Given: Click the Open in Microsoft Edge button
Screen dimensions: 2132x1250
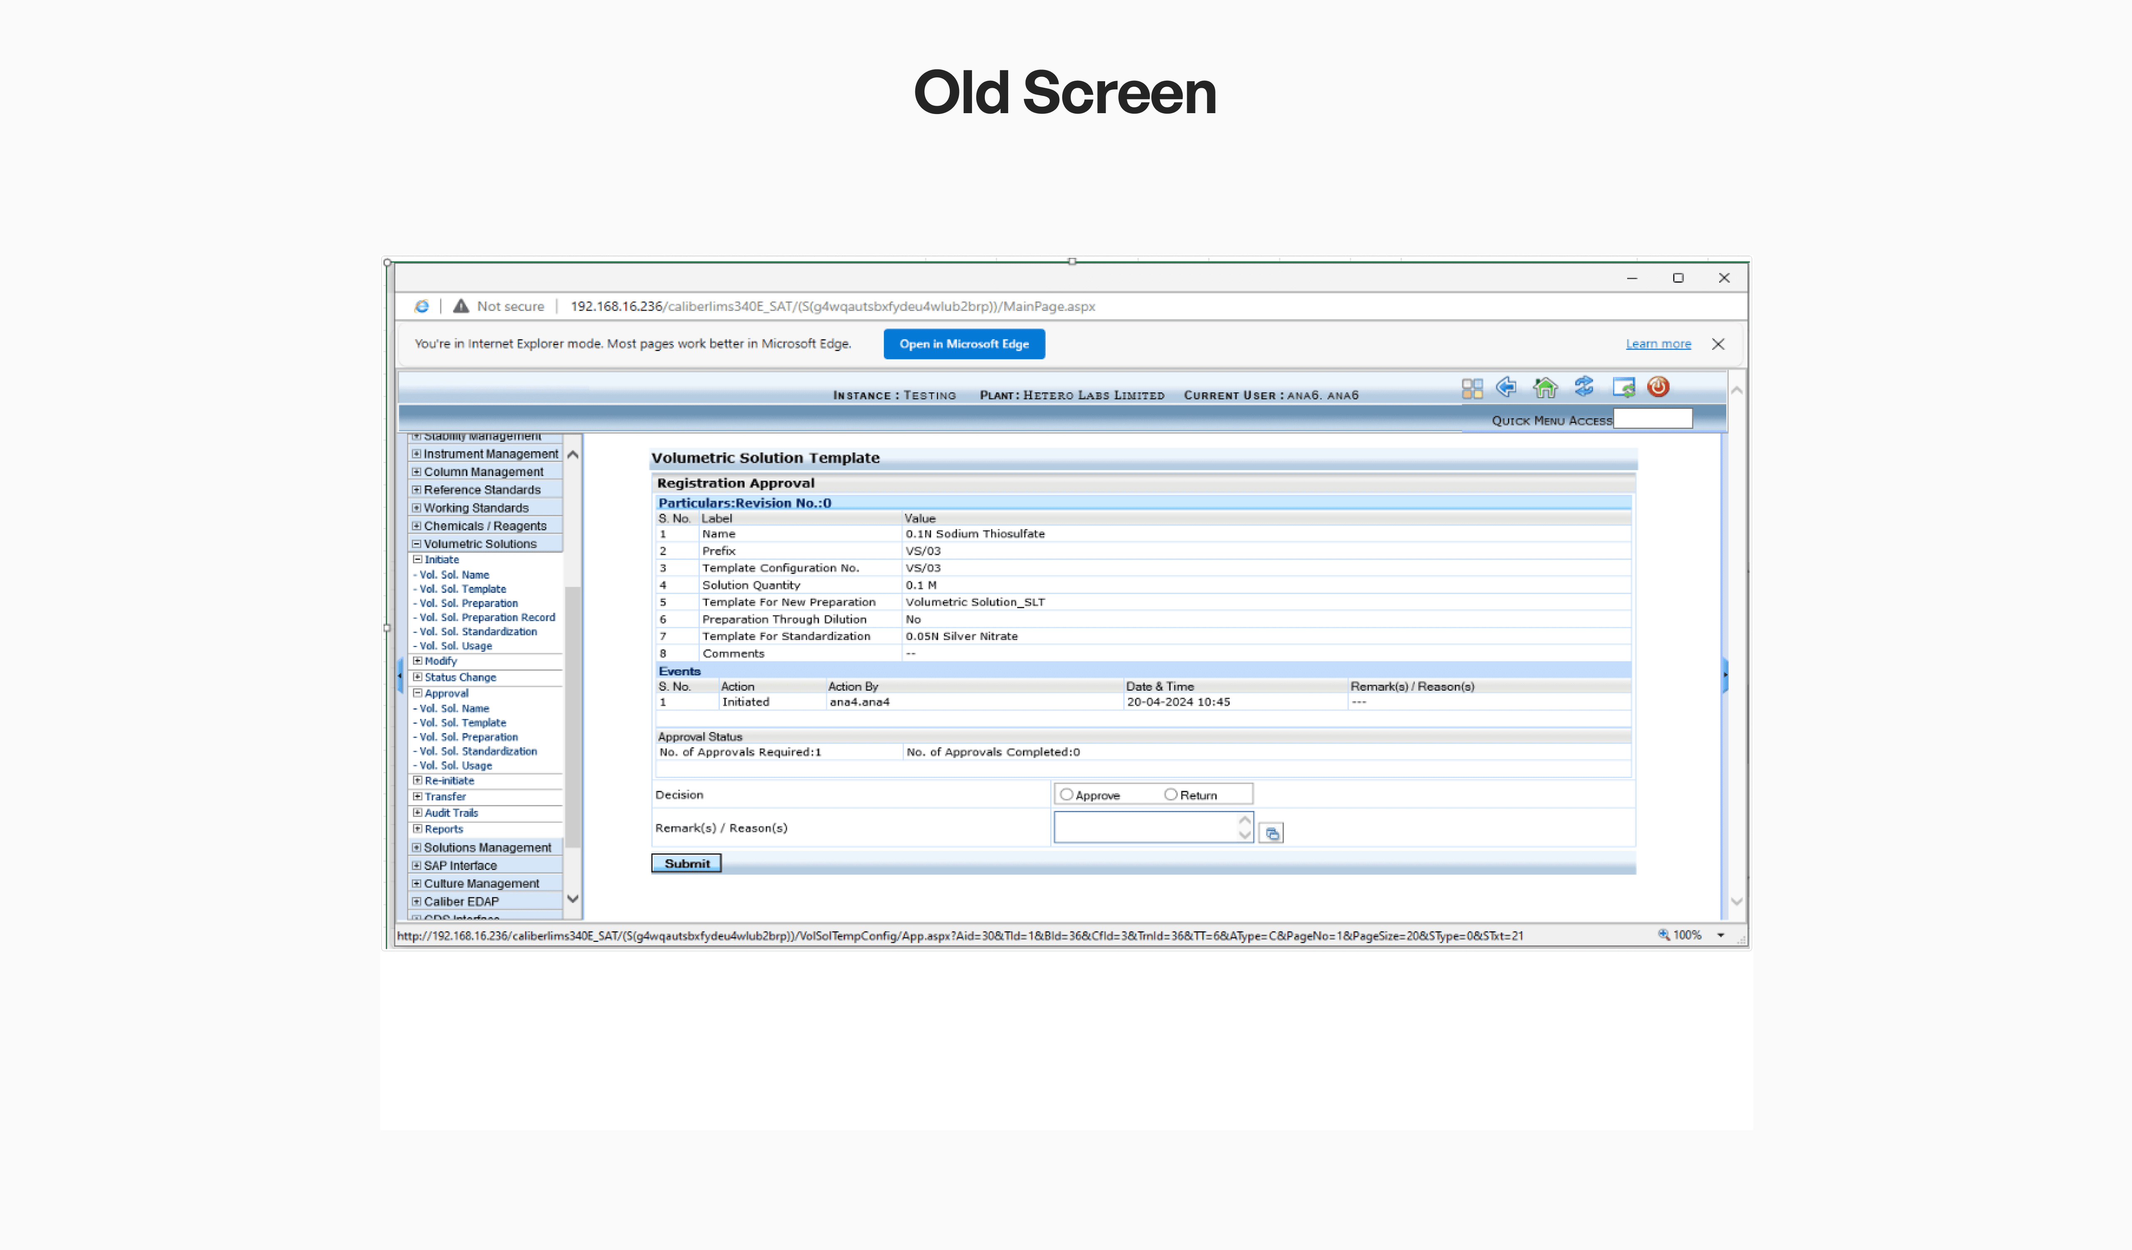Looking at the screenshot, I should coord(964,344).
